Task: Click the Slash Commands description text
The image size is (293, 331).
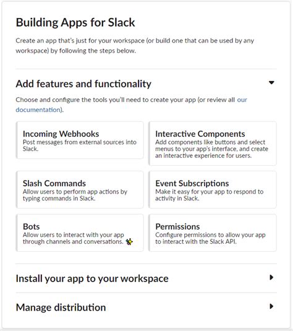Action: (75, 195)
